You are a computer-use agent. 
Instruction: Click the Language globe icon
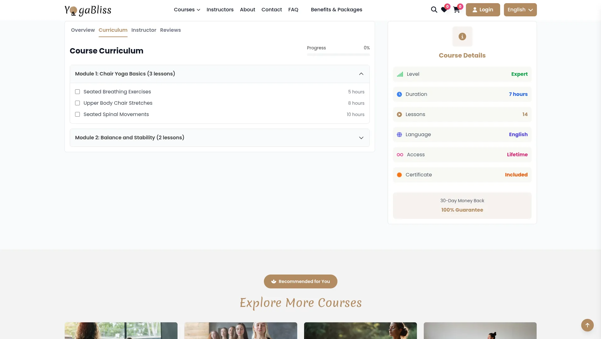(x=399, y=135)
